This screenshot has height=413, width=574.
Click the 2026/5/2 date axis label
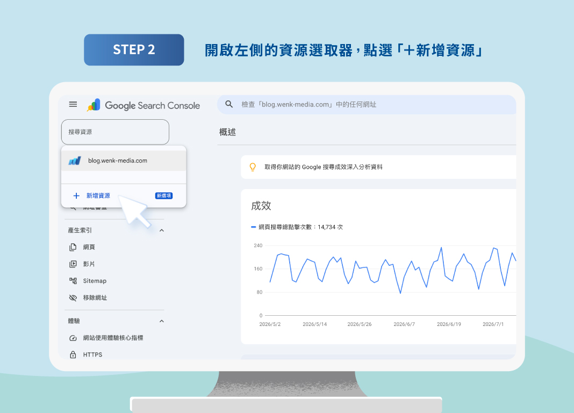[270, 324]
